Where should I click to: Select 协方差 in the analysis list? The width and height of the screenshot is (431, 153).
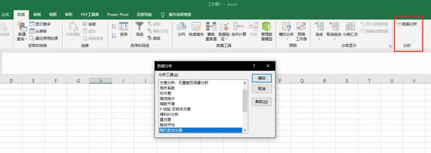[x=201, y=93]
